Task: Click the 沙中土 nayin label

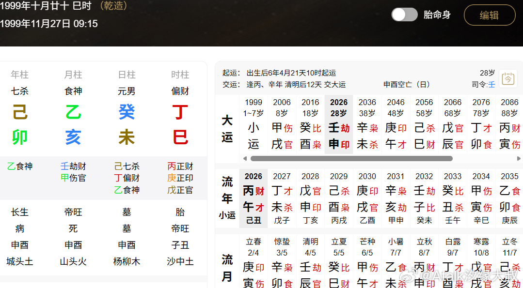Action: [180, 261]
